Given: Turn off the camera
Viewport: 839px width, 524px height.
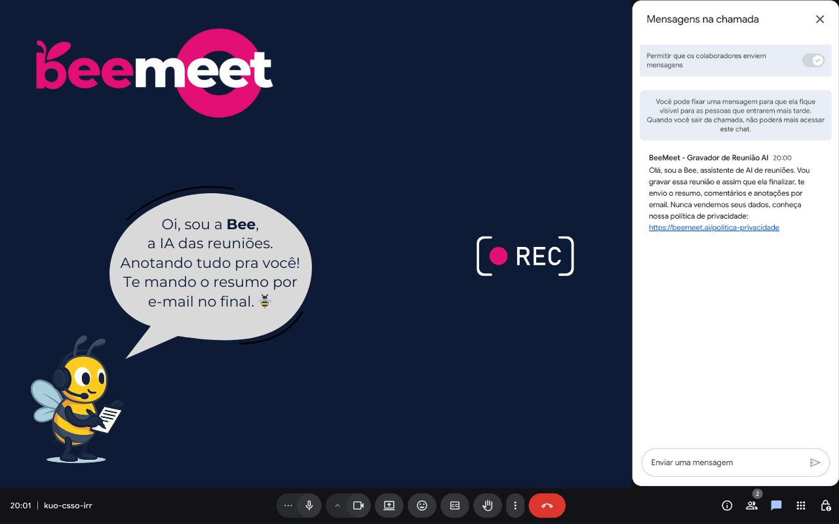Looking at the screenshot, I should [x=359, y=506].
